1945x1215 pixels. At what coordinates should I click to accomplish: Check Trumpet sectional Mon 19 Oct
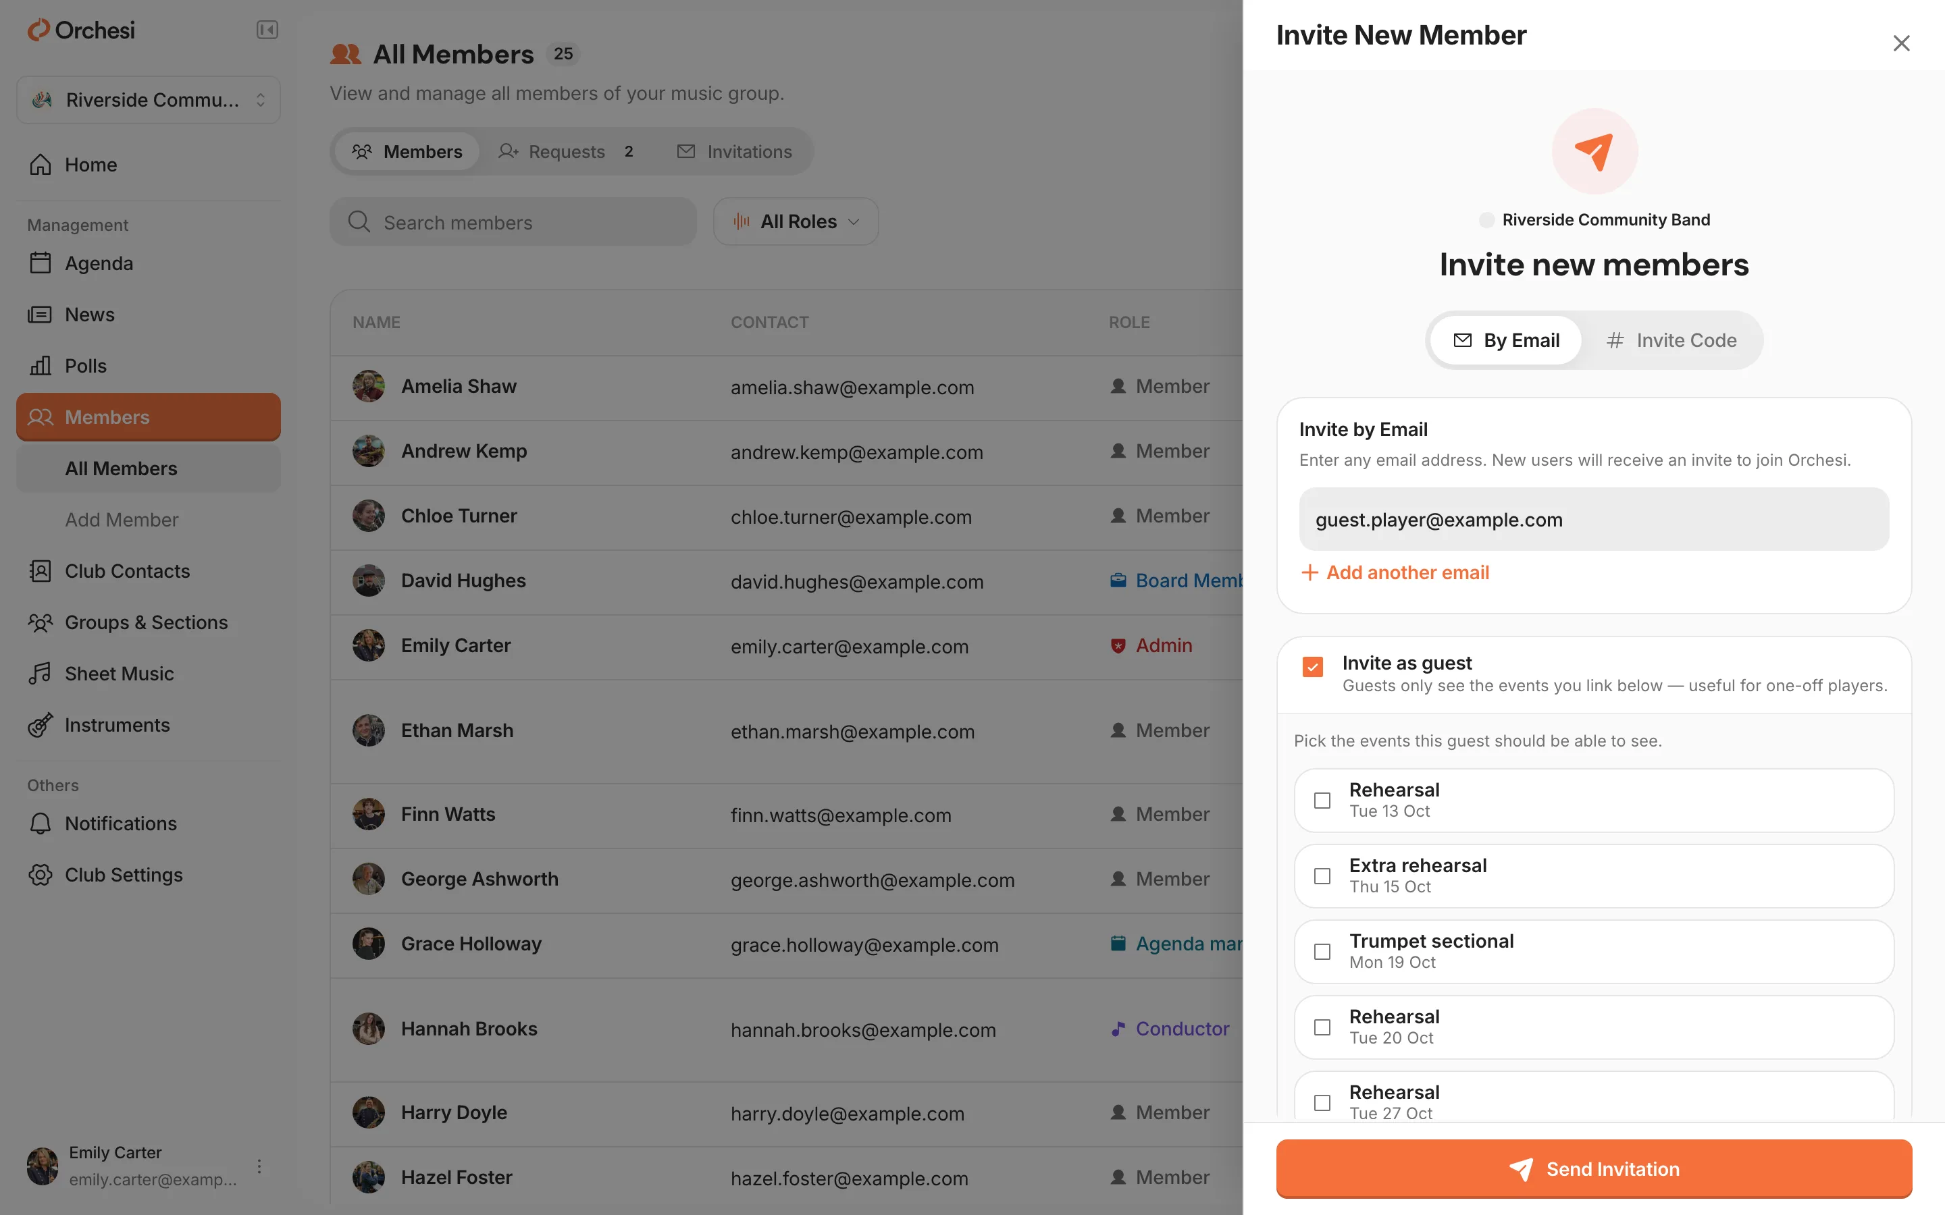[1322, 952]
